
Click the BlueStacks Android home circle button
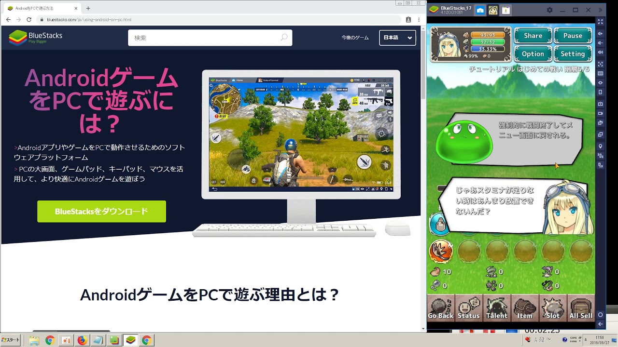(x=600, y=315)
